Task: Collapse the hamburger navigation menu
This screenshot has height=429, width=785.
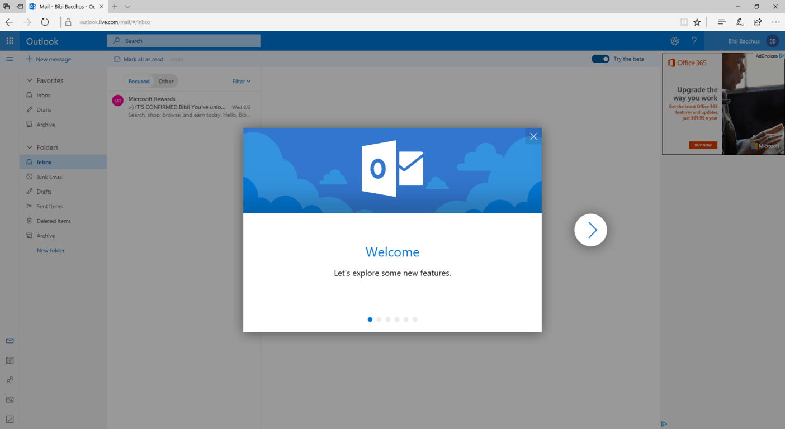Action: point(10,59)
